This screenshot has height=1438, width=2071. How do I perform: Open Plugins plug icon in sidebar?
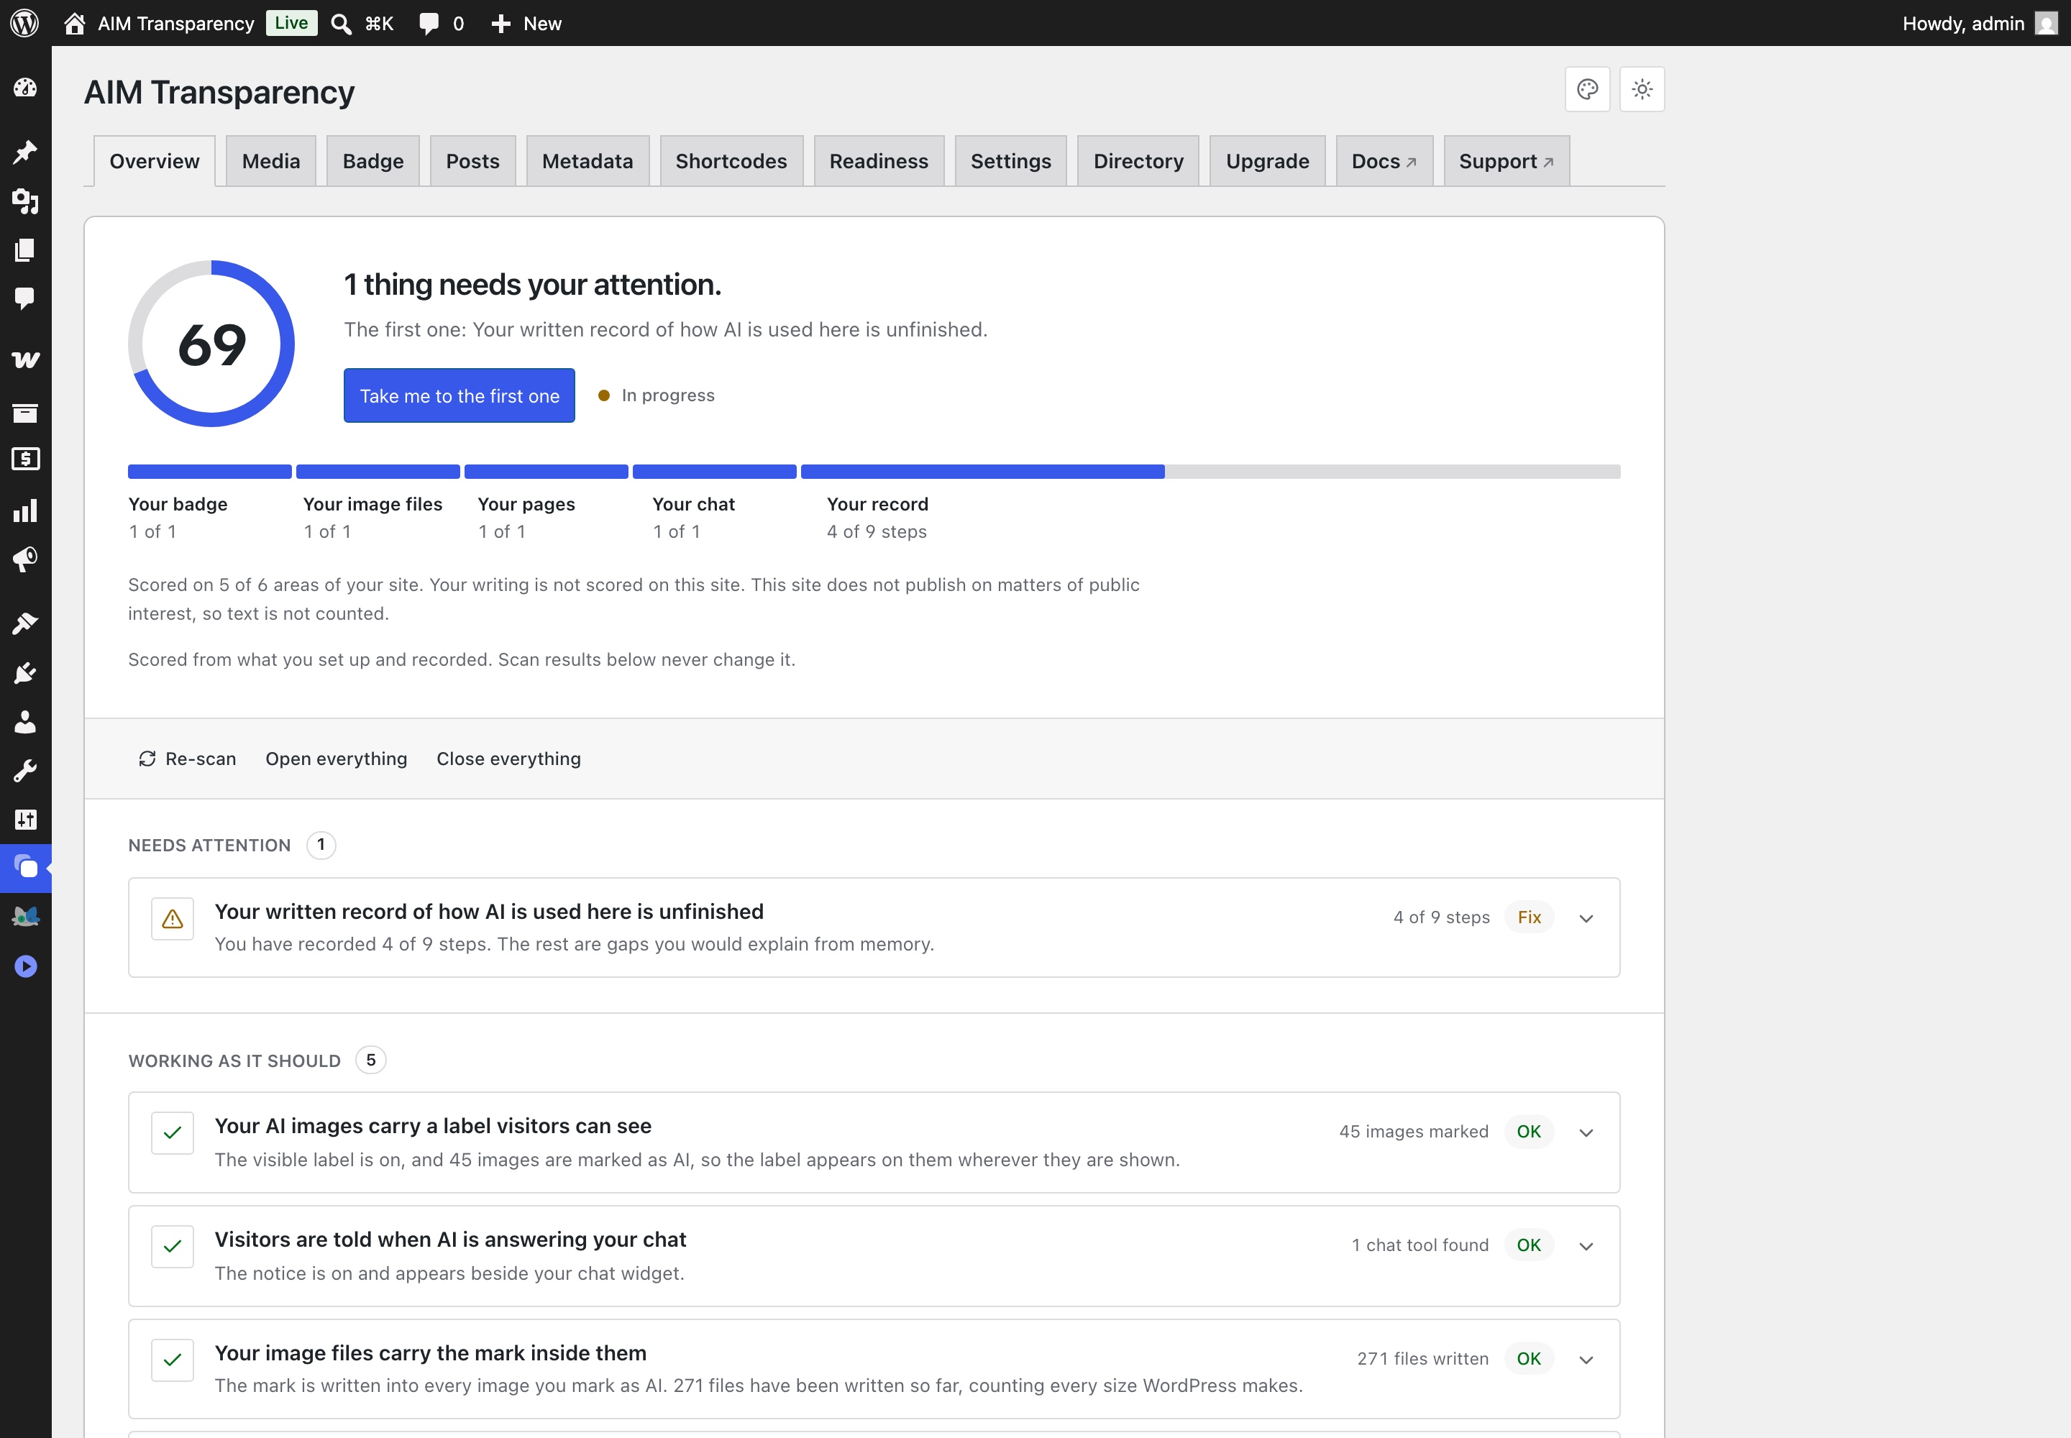(x=25, y=673)
